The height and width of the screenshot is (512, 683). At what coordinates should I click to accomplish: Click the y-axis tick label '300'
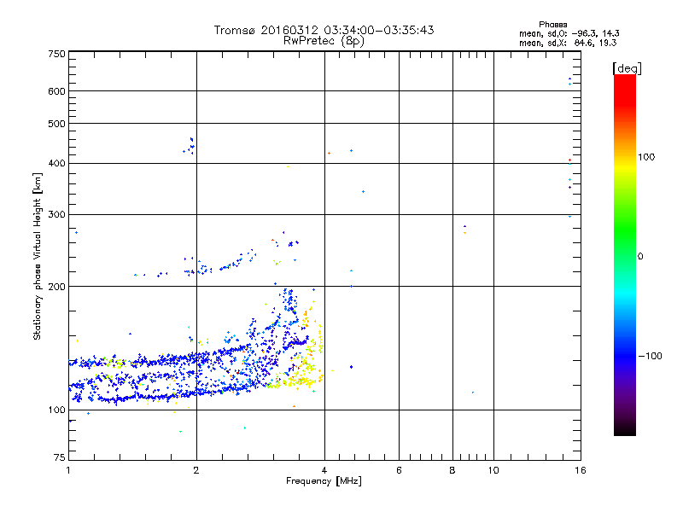[56, 214]
